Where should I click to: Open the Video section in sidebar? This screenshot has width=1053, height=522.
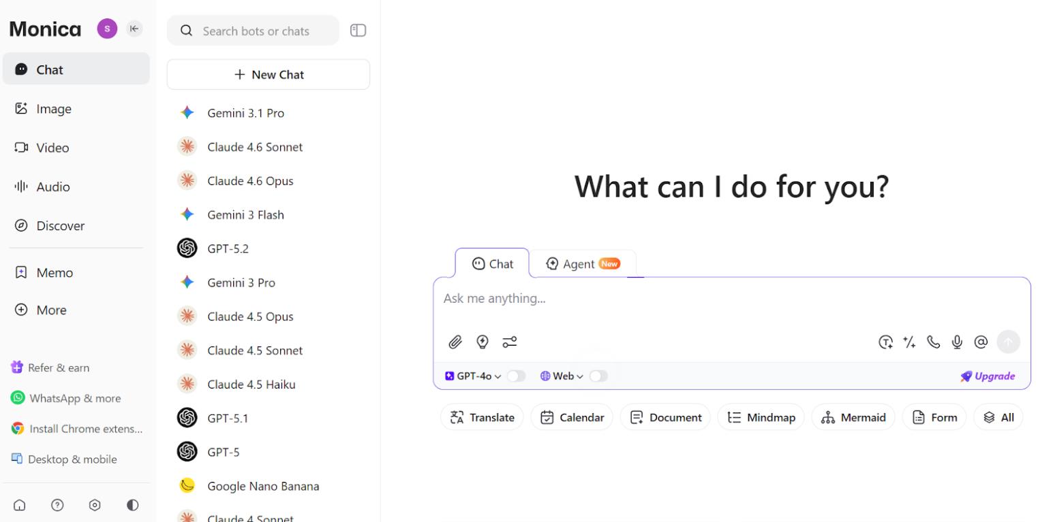[x=76, y=148]
